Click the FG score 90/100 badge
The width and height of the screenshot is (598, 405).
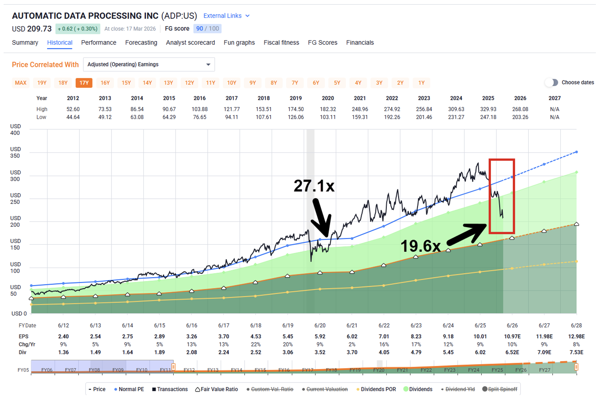(207, 29)
